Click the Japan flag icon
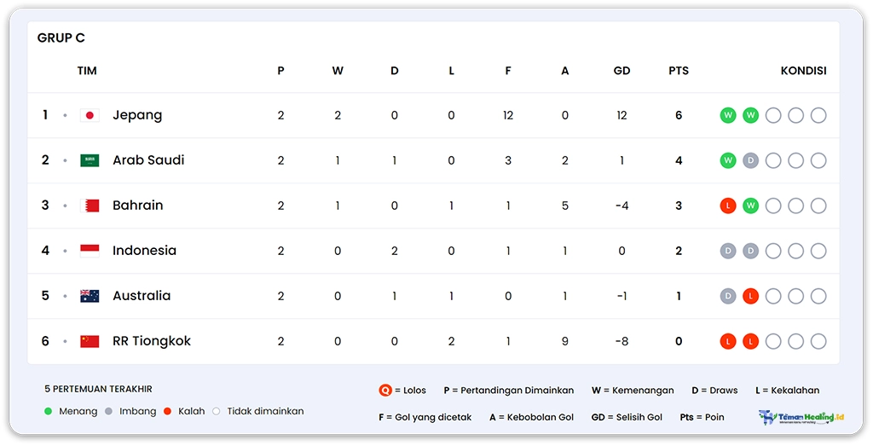Viewport: 873px width, 446px height. click(90, 115)
